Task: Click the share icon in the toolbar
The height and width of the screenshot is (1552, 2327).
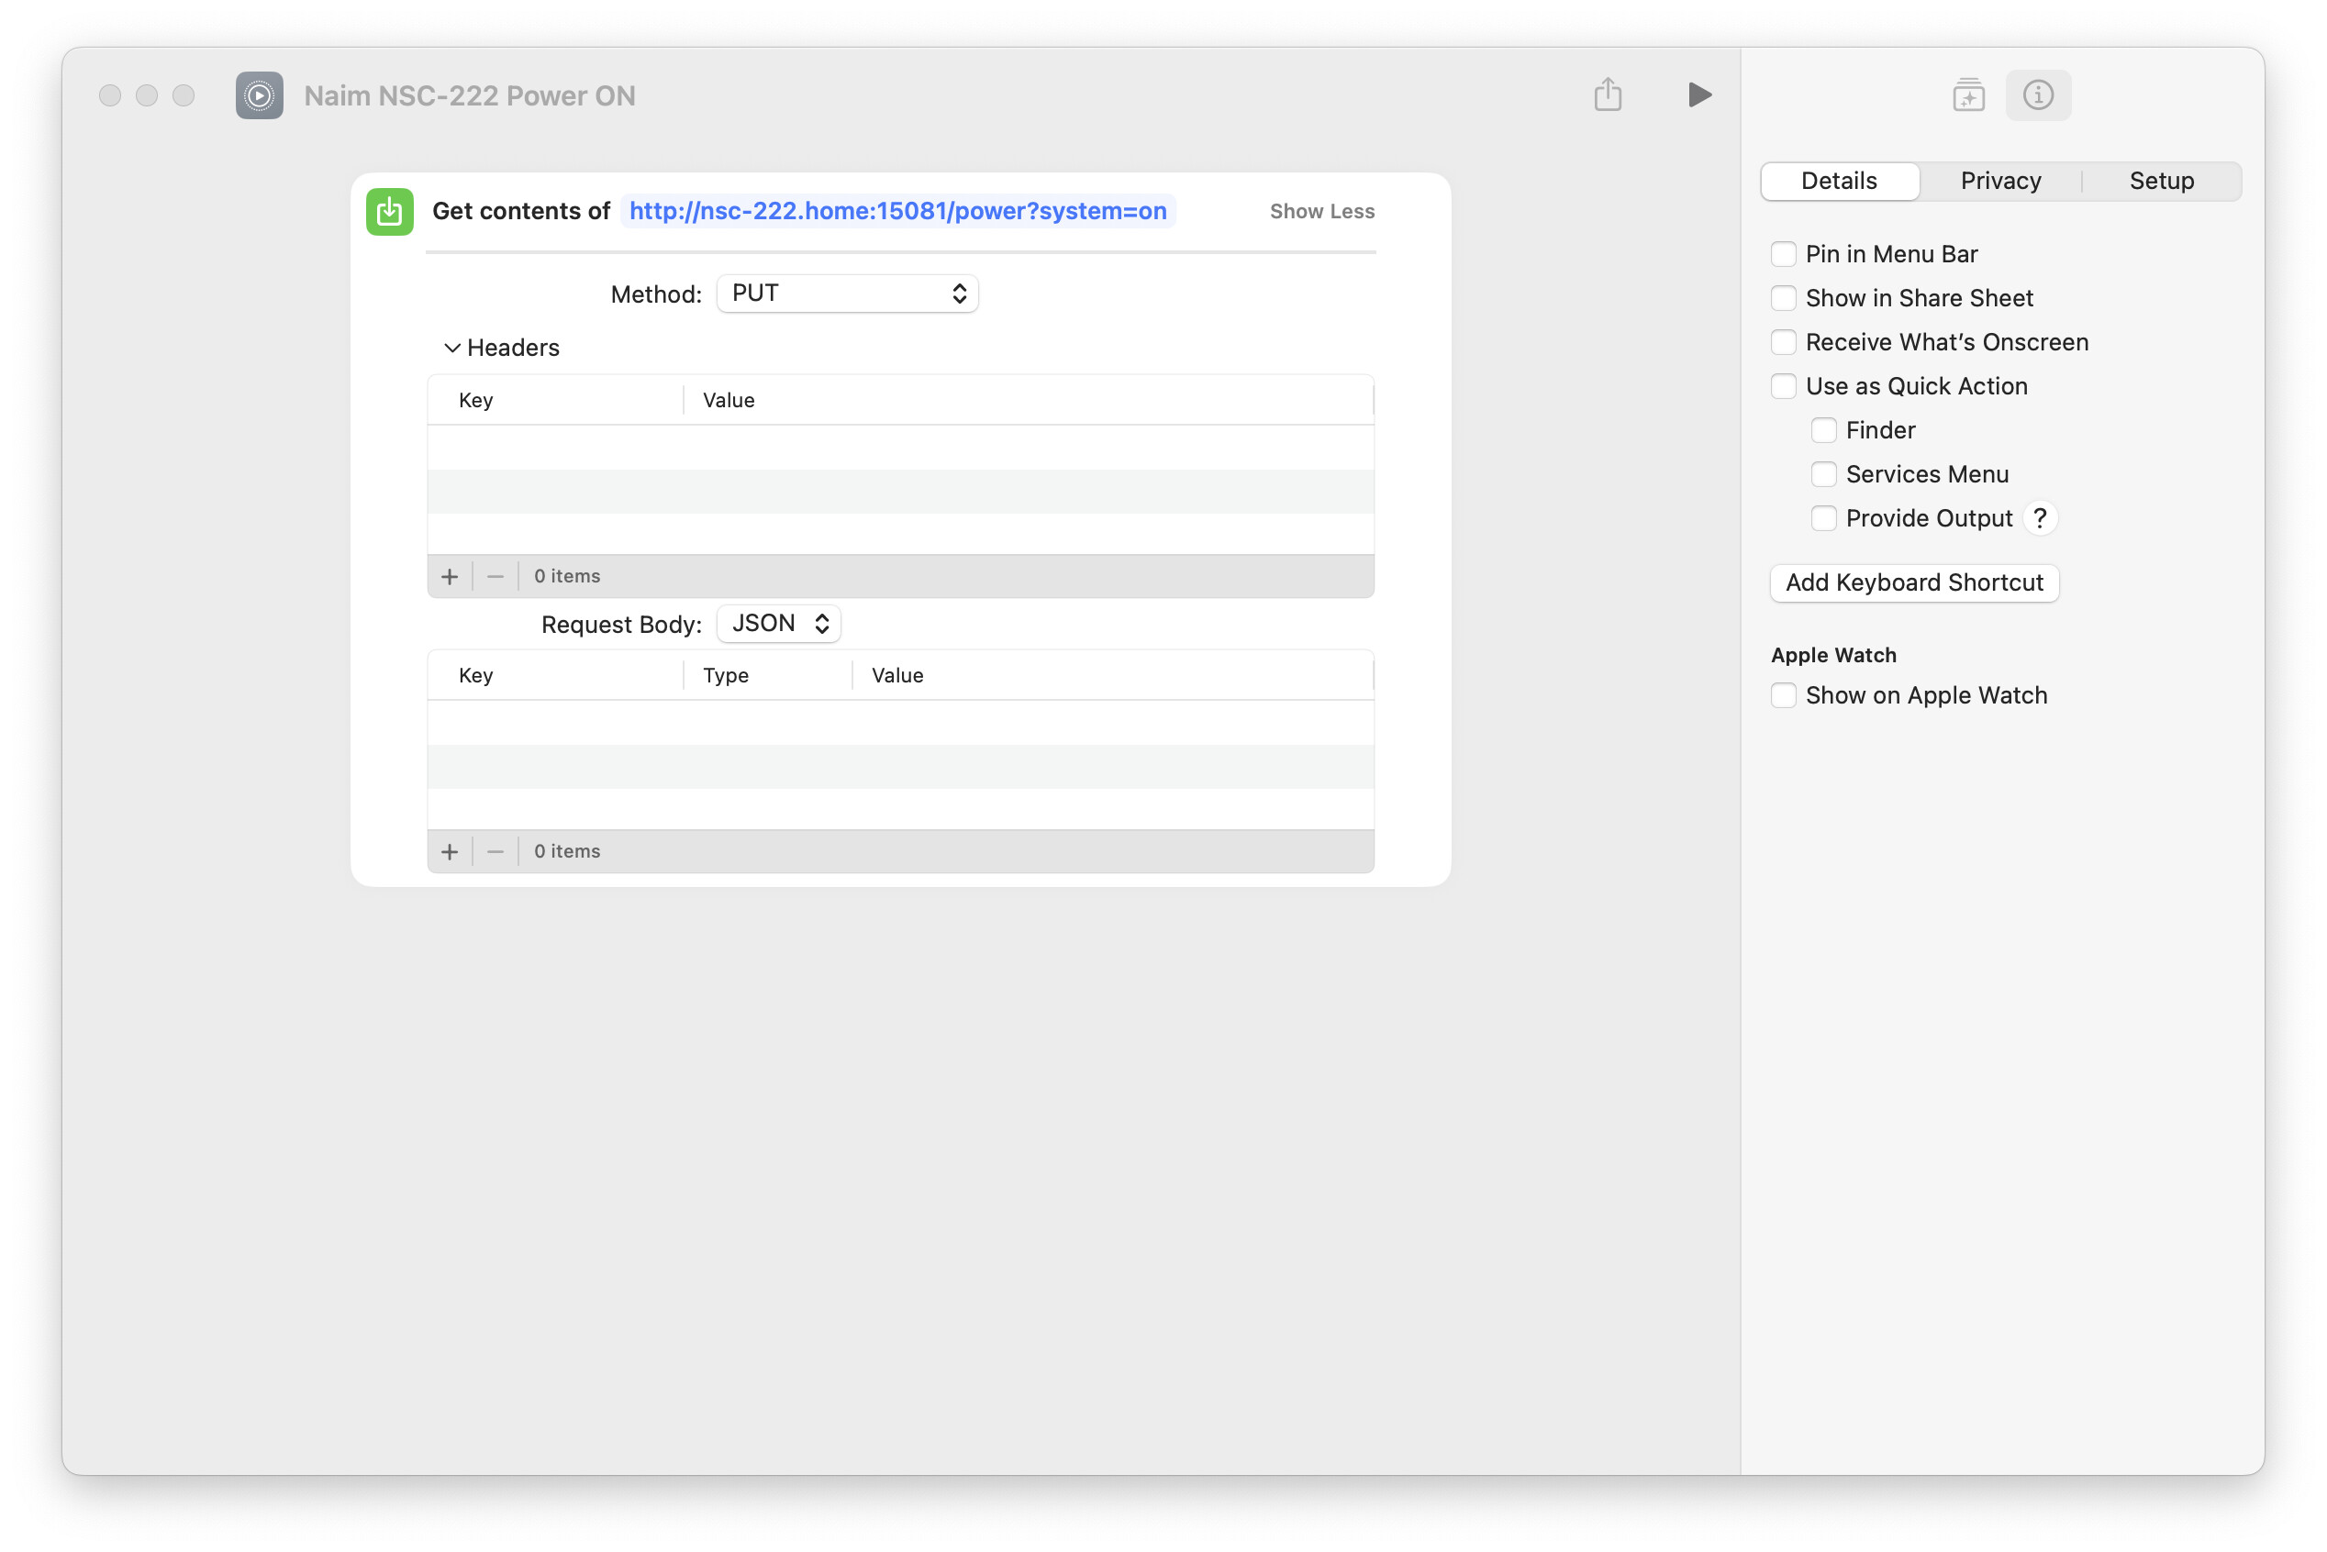Action: [x=1607, y=95]
